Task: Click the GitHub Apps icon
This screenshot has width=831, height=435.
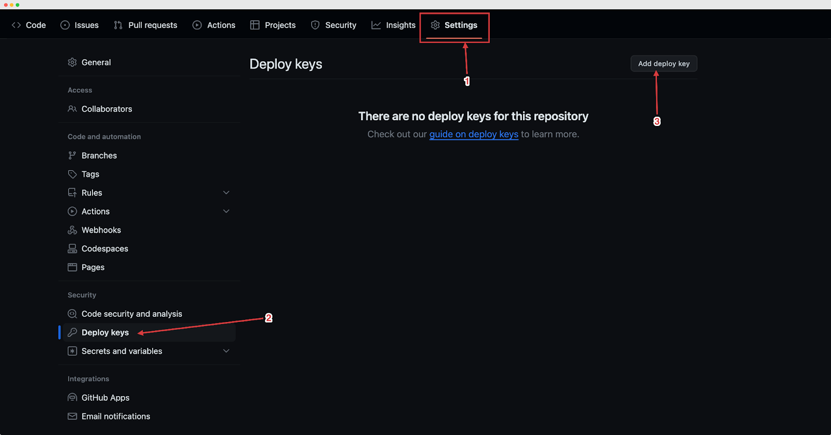Action: [72, 398]
